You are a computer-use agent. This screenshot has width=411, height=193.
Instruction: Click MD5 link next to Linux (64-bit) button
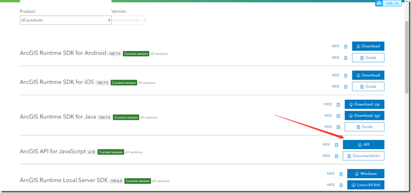coord(331,185)
